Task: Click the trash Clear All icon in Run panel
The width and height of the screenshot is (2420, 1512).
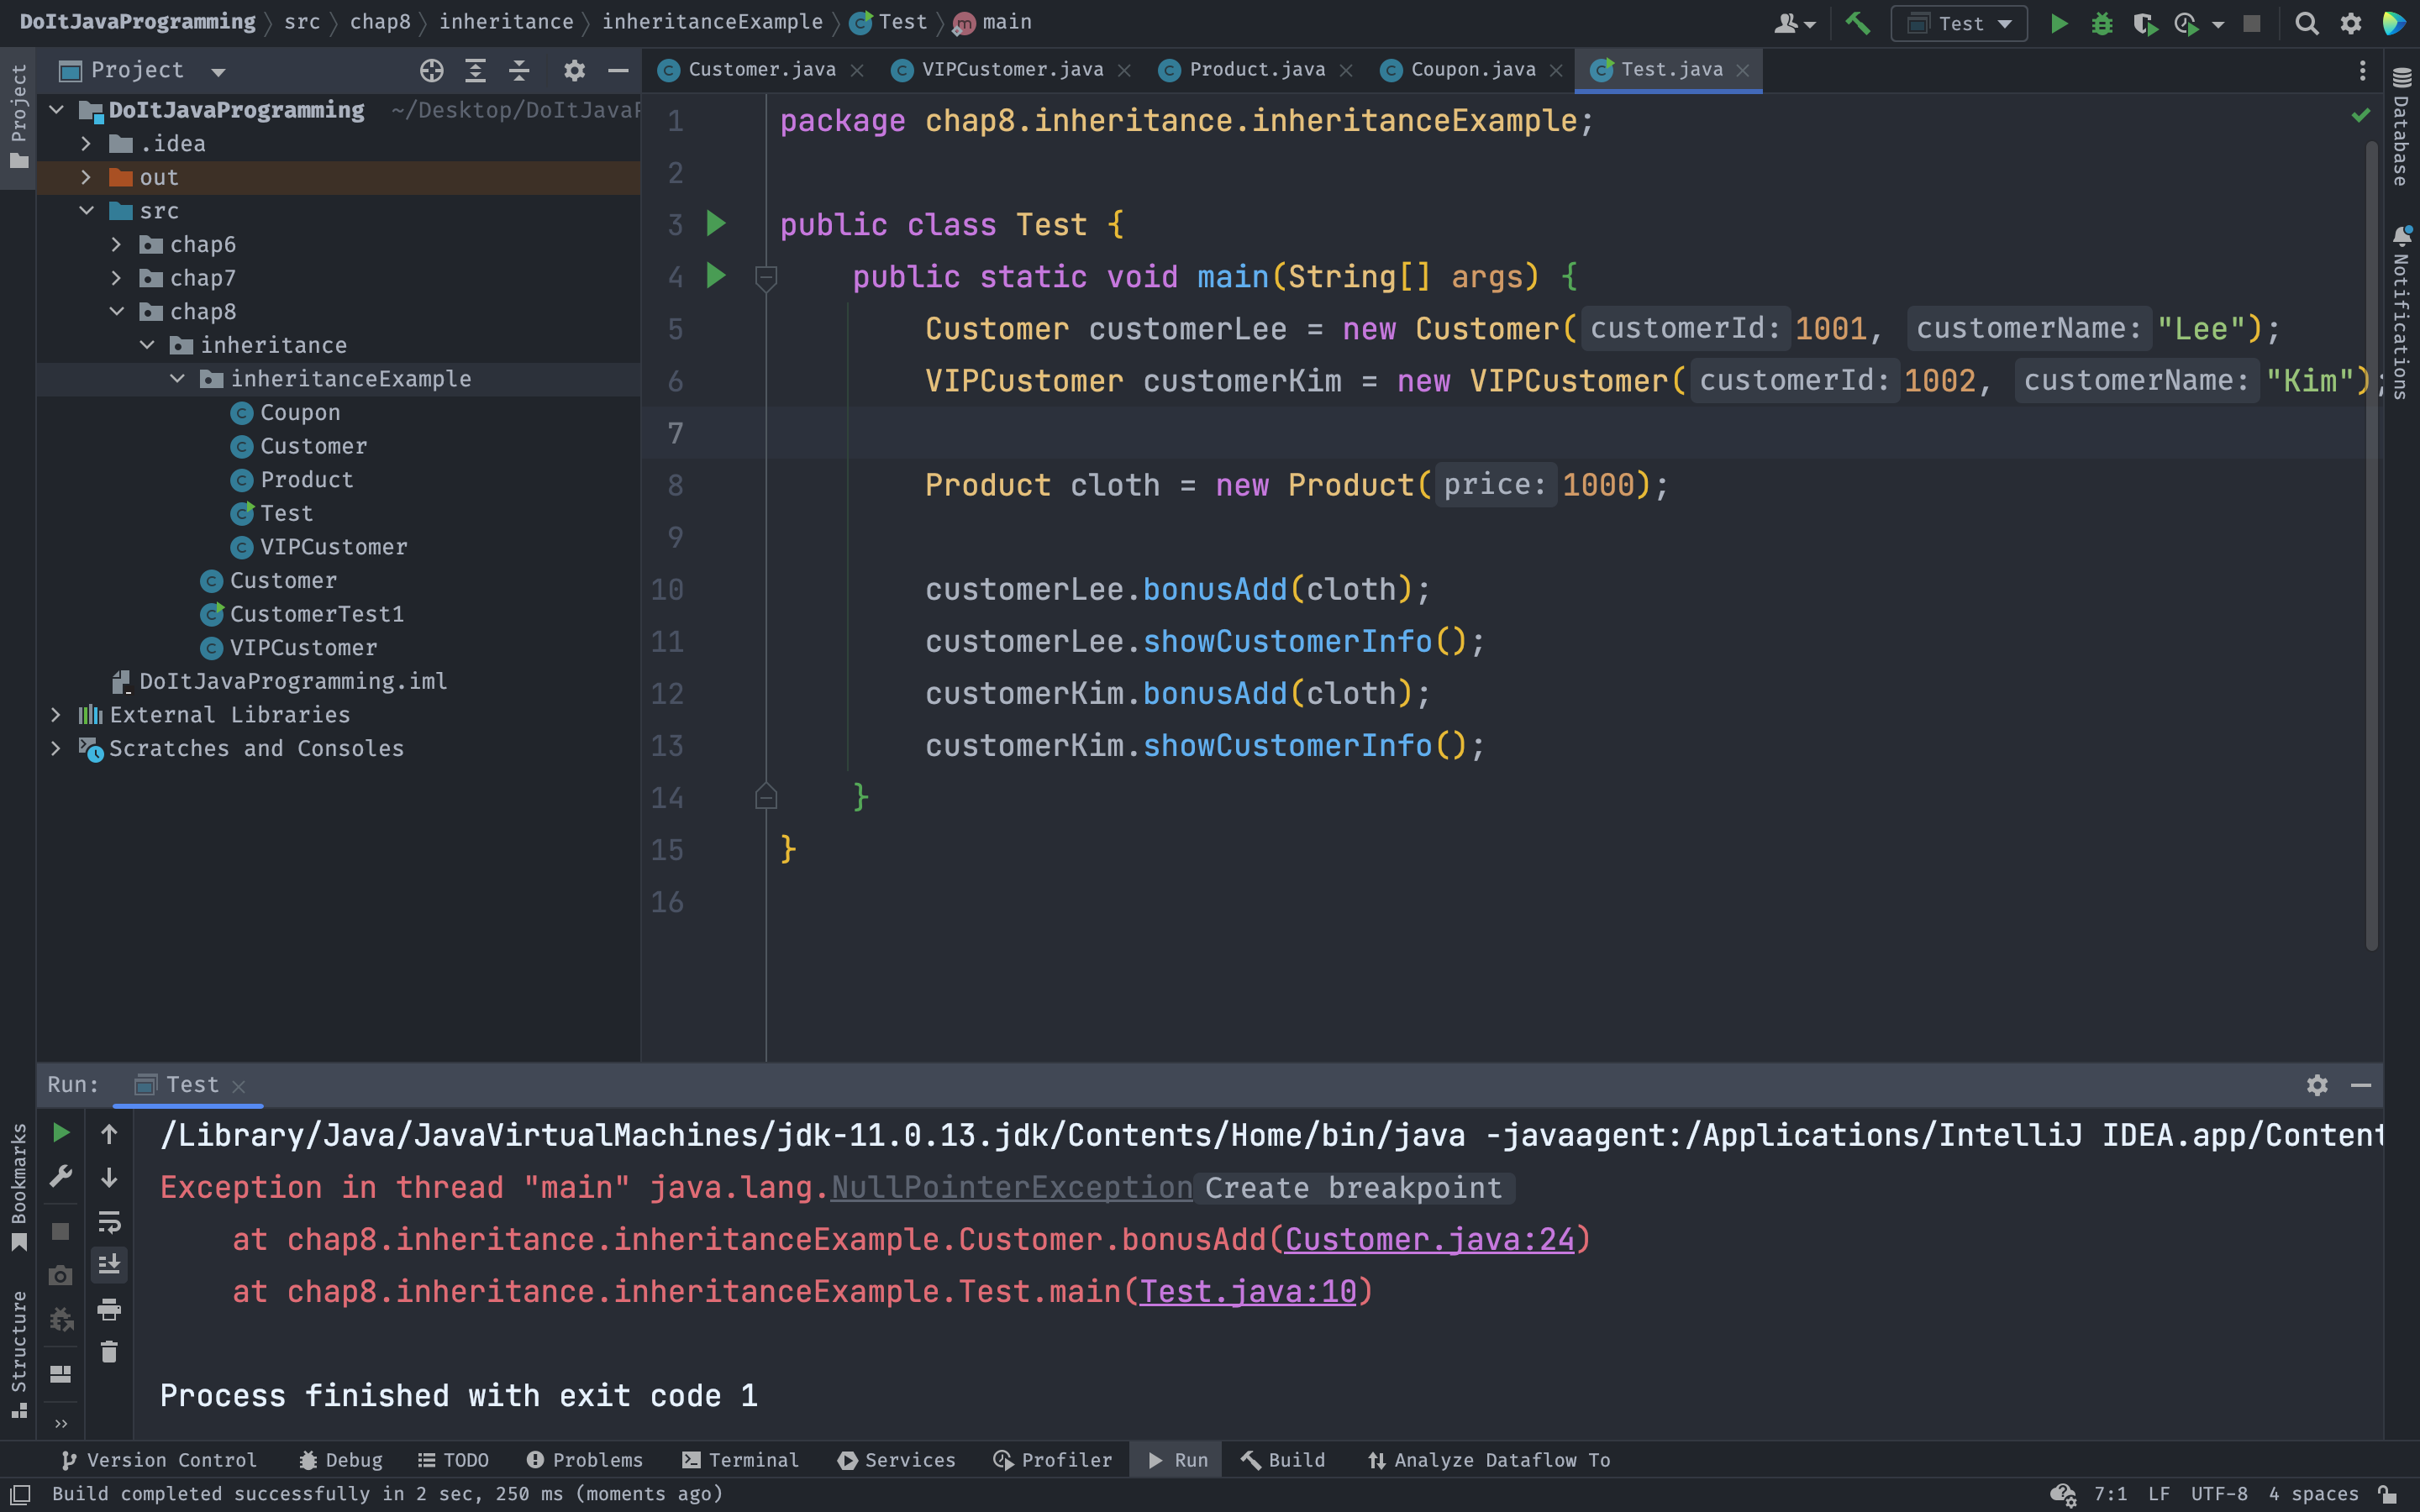Action: click(x=109, y=1352)
